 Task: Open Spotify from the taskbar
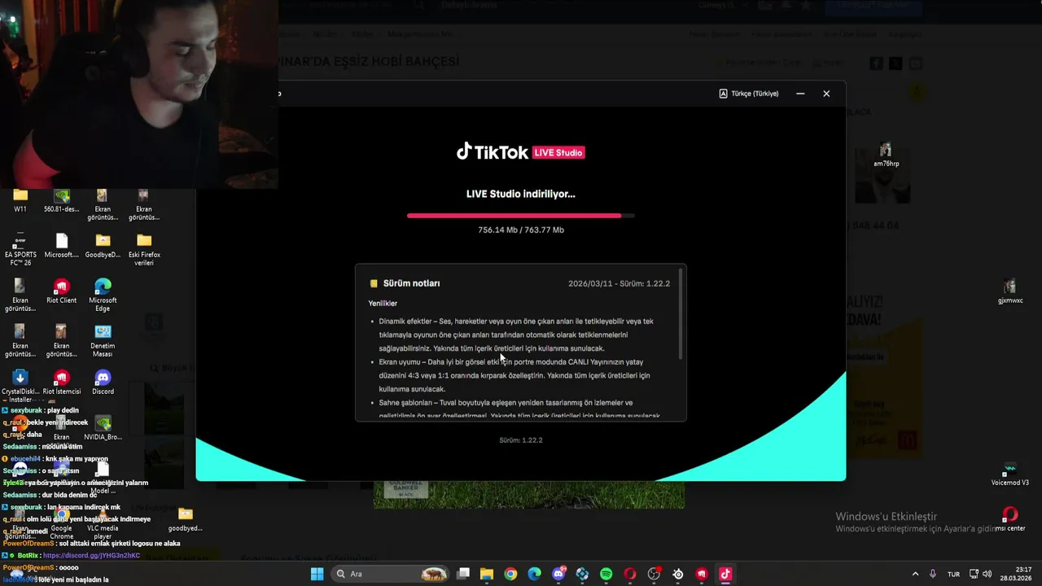(606, 574)
